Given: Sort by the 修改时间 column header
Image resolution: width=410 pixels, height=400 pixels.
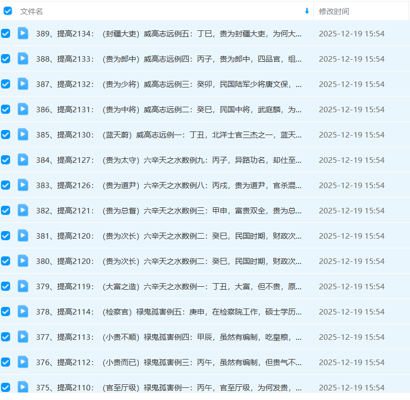Looking at the screenshot, I should pyautogui.click(x=334, y=11).
